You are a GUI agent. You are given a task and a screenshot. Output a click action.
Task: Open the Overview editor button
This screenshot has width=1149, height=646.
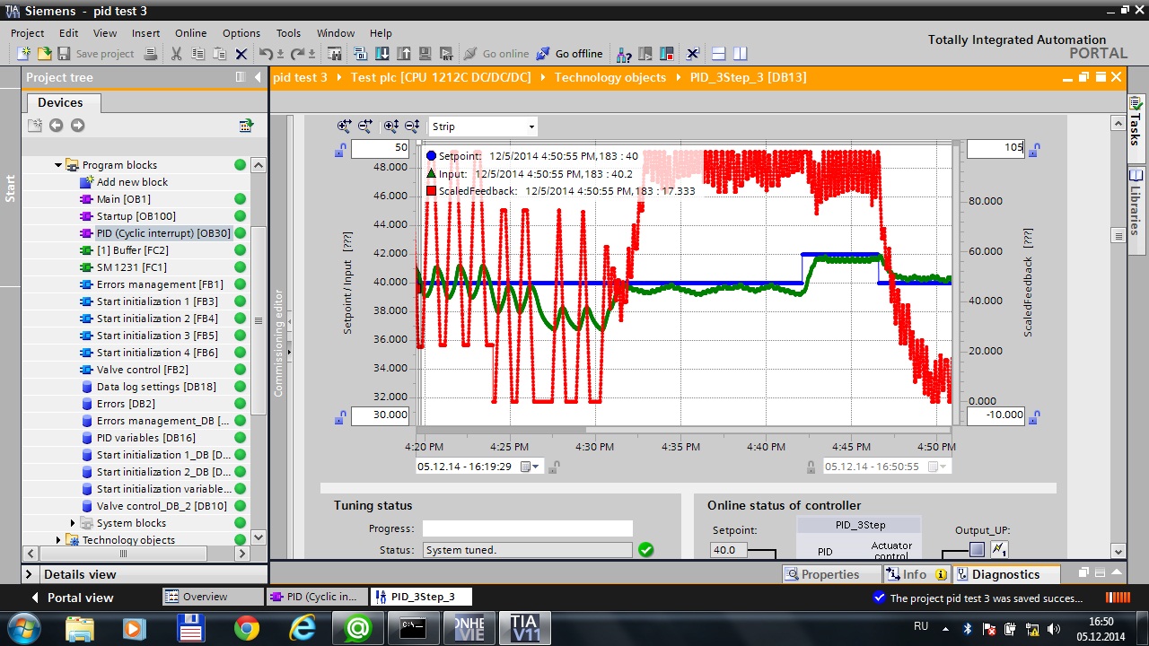[x=213, y=597]
